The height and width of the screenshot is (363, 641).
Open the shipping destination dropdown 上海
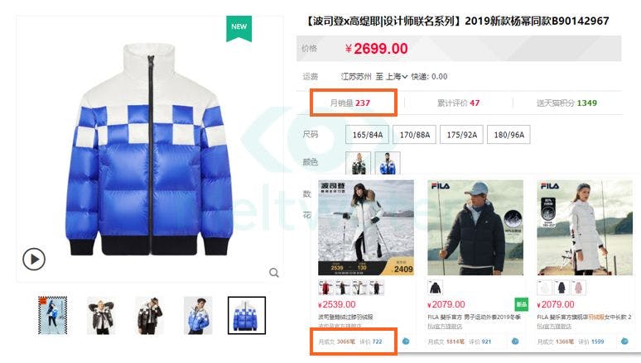(x=397, y=76)
